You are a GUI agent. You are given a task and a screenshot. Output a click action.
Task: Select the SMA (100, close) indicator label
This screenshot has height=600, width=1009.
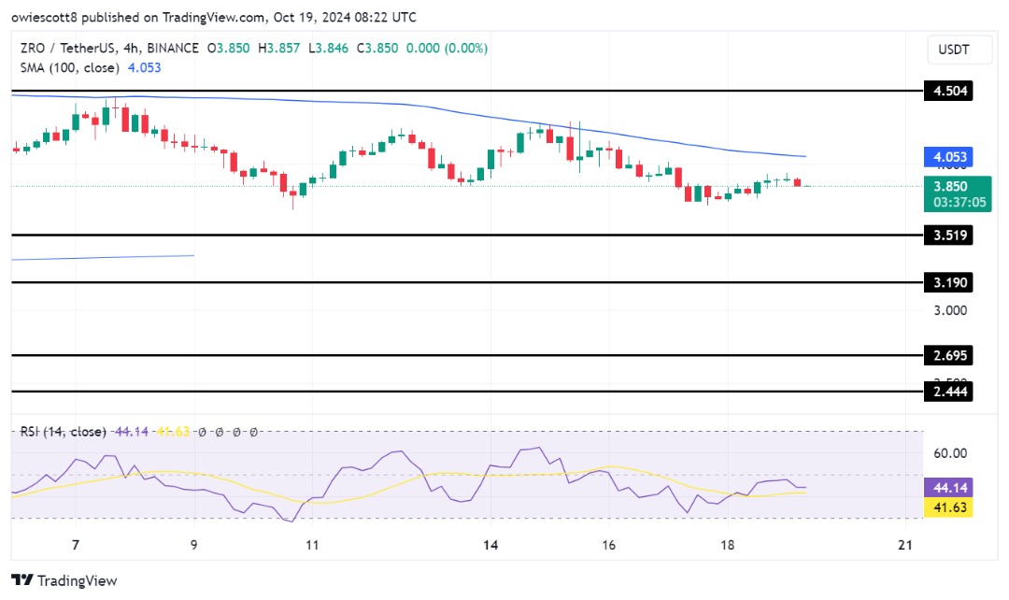(x=66, y=67)
